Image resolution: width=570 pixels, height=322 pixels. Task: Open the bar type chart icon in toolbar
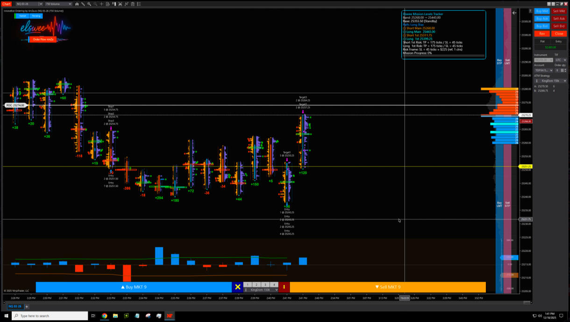[x=77, y=4]
